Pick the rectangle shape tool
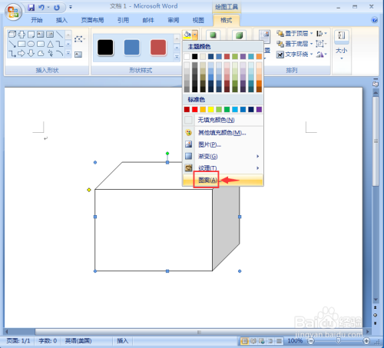 coord(22,44)
